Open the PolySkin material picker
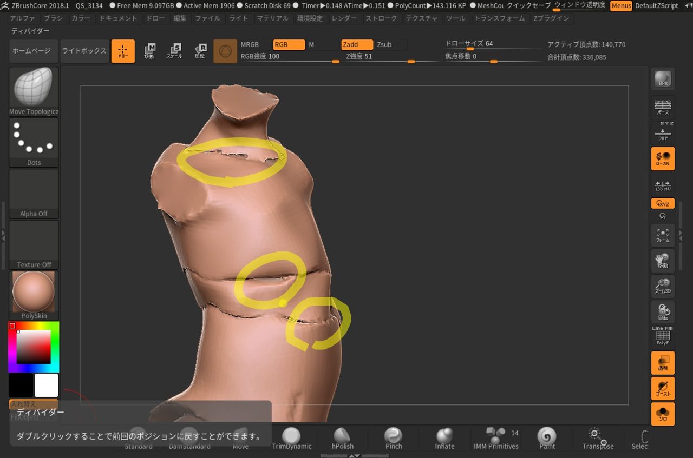This screenshot has height=458, width=693. [x=34, y=295]
